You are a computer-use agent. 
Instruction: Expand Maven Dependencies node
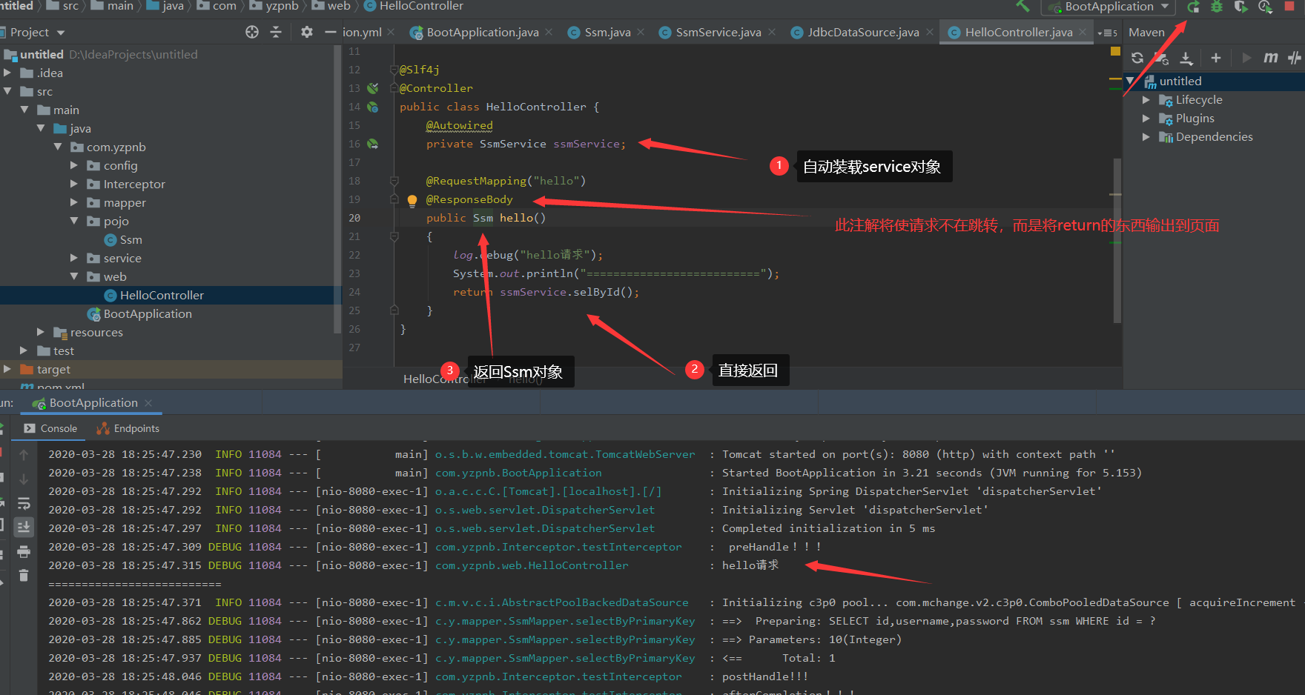pos(1146,136)
